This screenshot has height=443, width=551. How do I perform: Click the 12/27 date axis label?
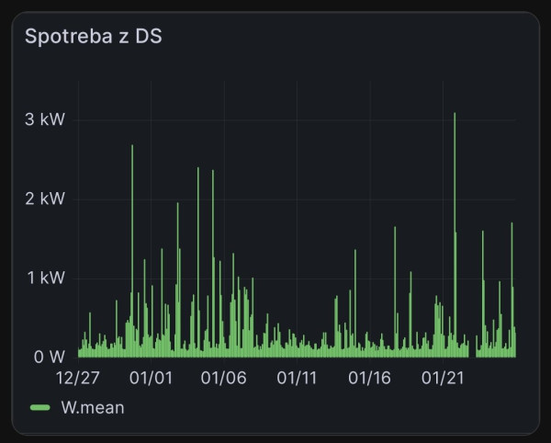78,379
